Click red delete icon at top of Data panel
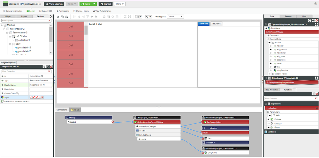Image resolution: width=319 pixels, height=158 pixels. pos(316,20)
